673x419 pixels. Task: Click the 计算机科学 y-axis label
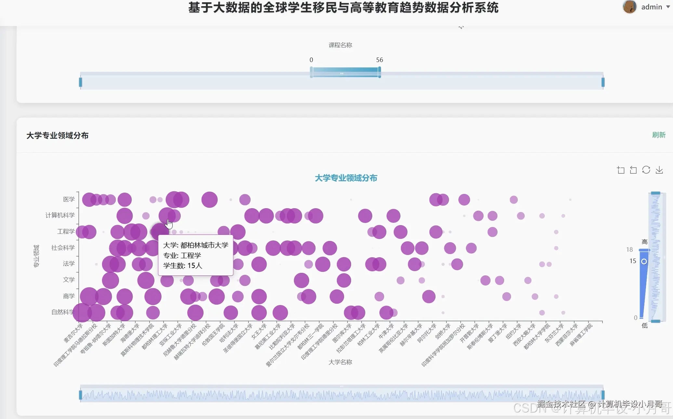click(x=60, y=215)
